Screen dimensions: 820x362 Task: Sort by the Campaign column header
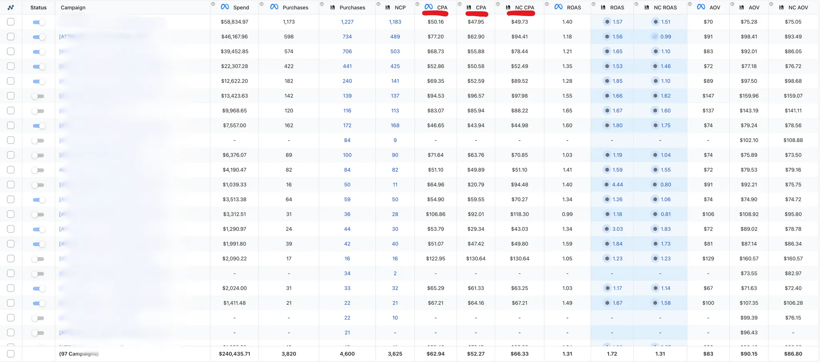[x=73, y=8]
